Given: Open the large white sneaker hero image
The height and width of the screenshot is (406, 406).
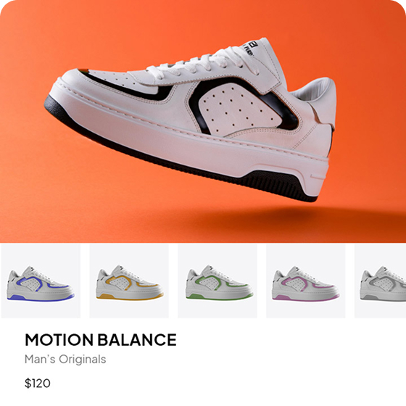Looking at the screenshot, I should pos(203,121).
